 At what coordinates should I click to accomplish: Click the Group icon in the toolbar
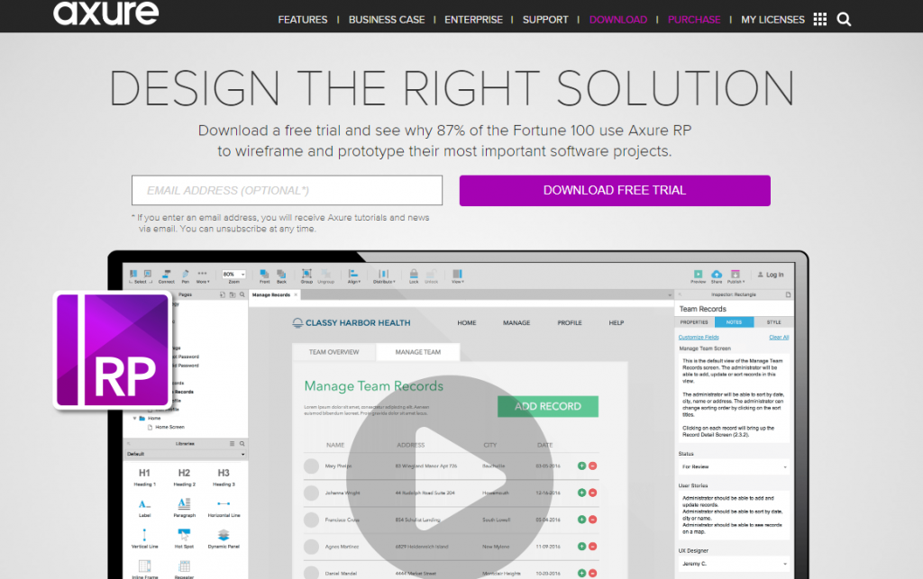pyautogui.click(x=306, y=274)
